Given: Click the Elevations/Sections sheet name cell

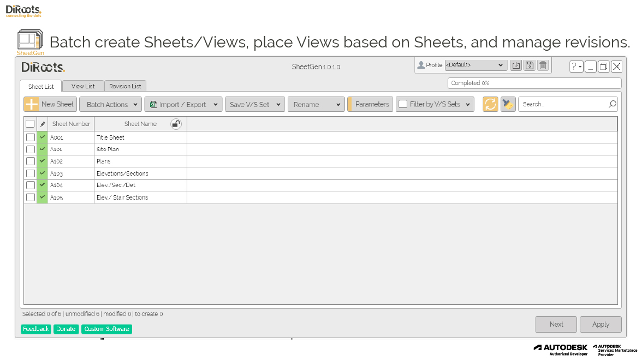Looking at the screenshot, I should [140, 173].
